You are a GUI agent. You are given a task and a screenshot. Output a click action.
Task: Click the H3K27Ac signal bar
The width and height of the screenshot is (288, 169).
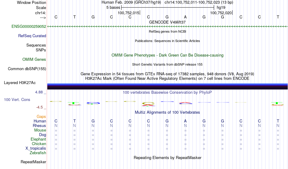tap(167, 86)
